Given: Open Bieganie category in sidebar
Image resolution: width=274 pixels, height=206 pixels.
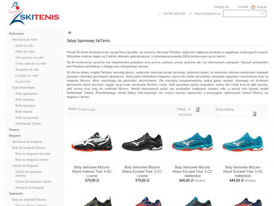Looking at the screenshot, I should [15, 136].
